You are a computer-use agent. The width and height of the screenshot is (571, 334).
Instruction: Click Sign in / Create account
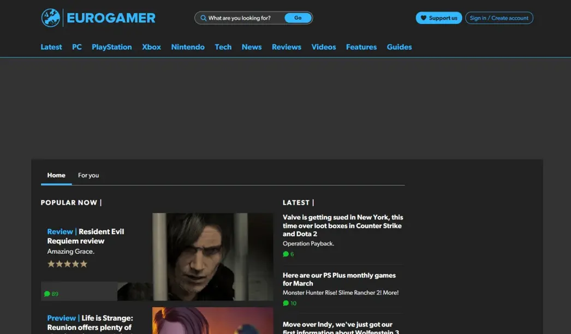(499, 18)
